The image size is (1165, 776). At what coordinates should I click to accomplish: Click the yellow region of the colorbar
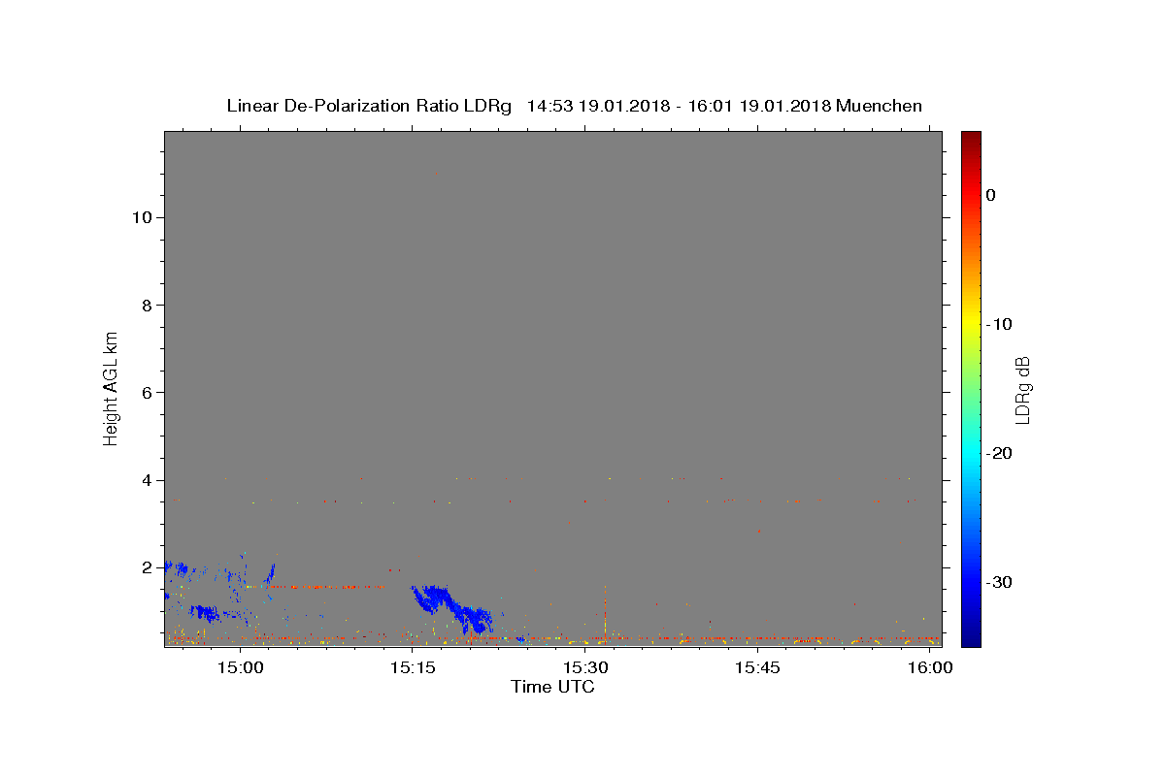click(971, 320)
